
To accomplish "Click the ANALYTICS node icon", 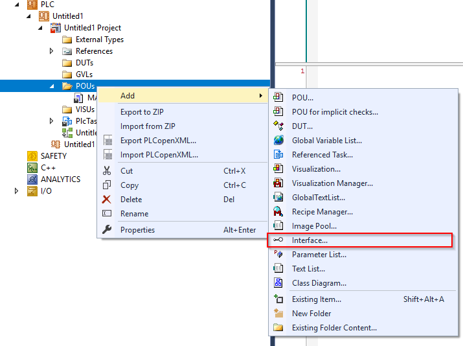I will (x=32, y=179).
